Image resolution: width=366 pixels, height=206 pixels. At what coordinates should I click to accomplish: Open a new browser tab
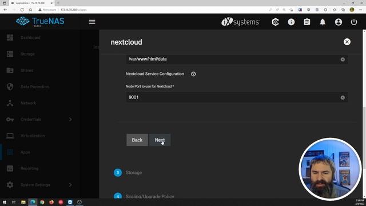click(58, 3)
